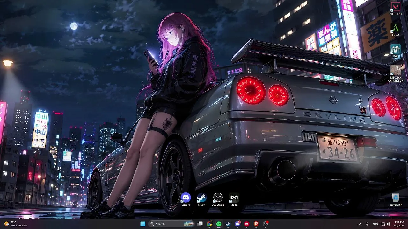
Task: Open the clock and date flyout
Action: (399, 224)
